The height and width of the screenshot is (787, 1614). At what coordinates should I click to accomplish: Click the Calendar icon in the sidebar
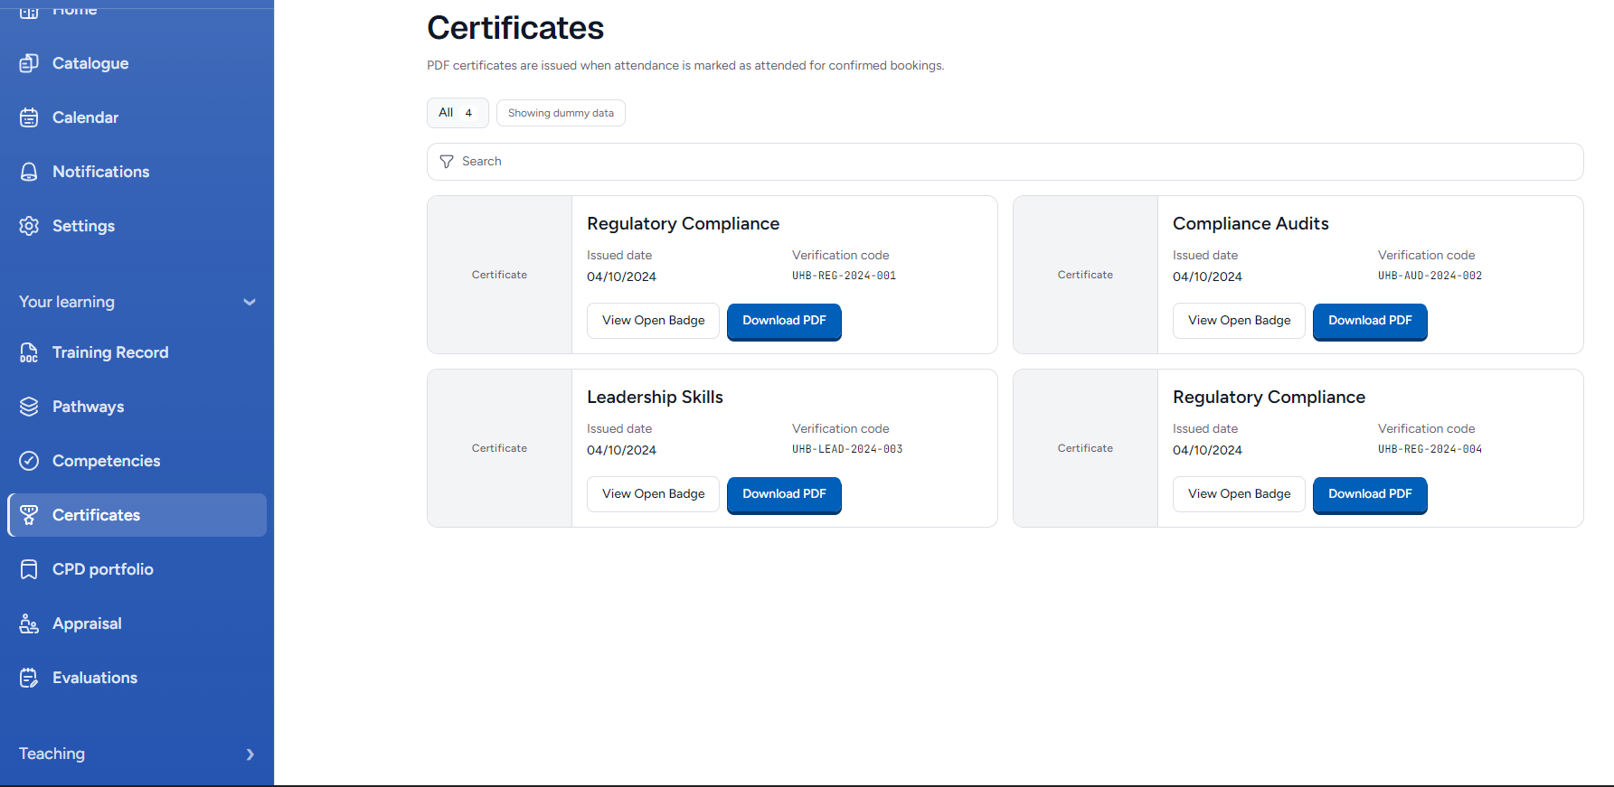tap(29, 117)
